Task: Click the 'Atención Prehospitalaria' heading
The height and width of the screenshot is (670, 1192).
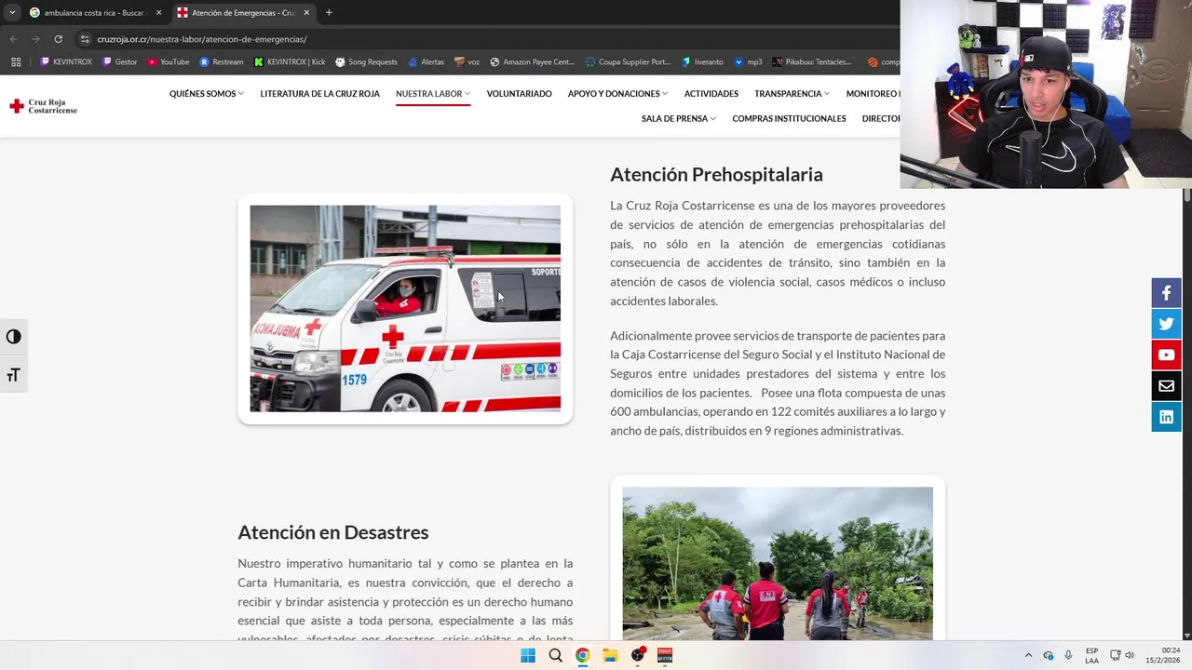Action: coord(716,175)
